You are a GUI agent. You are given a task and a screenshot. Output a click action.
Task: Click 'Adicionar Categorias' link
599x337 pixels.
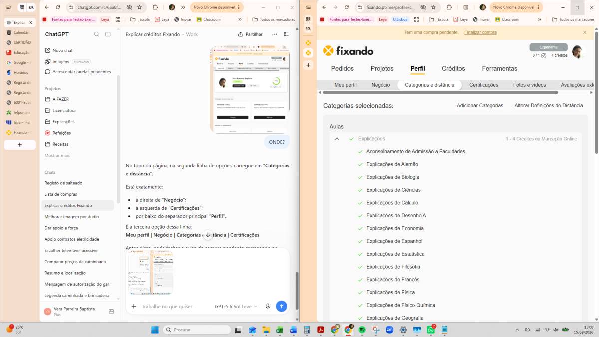pyautogui.click(x=480, y=106)
